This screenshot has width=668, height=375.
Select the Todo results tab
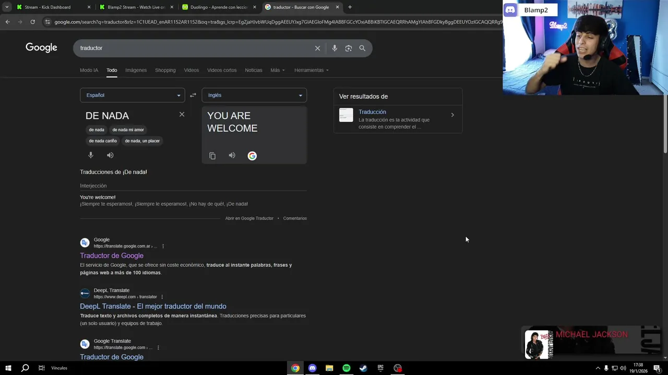pyautogui.click(x=112, y=70)
